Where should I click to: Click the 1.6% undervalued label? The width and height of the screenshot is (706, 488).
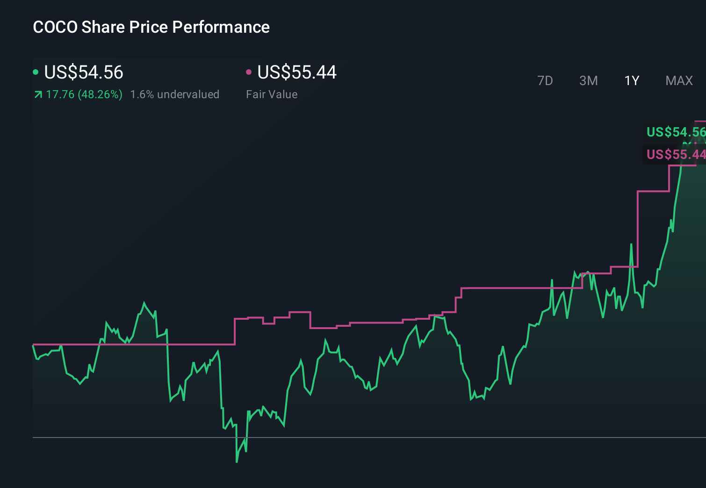click(175, 94)
